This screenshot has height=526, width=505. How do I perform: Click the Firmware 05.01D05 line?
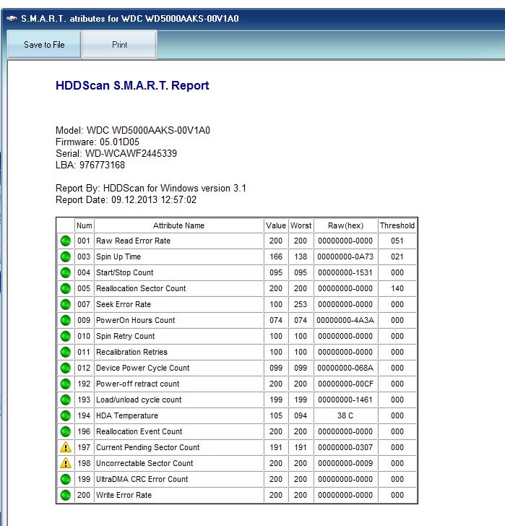coord(98,142)
